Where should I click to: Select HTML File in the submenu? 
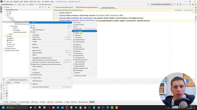(x=84, y=45)
